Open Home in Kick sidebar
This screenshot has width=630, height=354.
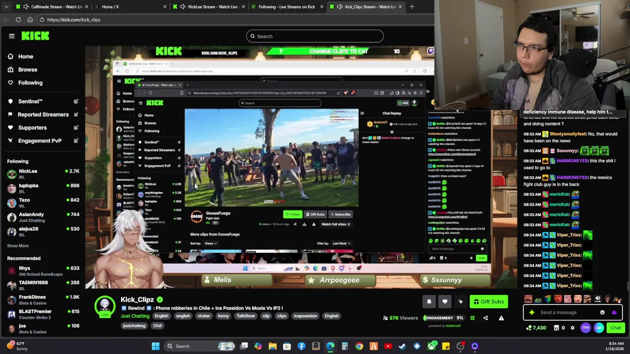point(26,57)
